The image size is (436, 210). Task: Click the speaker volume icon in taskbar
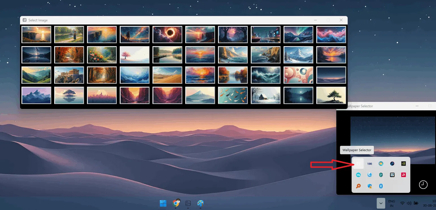point(409,203)
